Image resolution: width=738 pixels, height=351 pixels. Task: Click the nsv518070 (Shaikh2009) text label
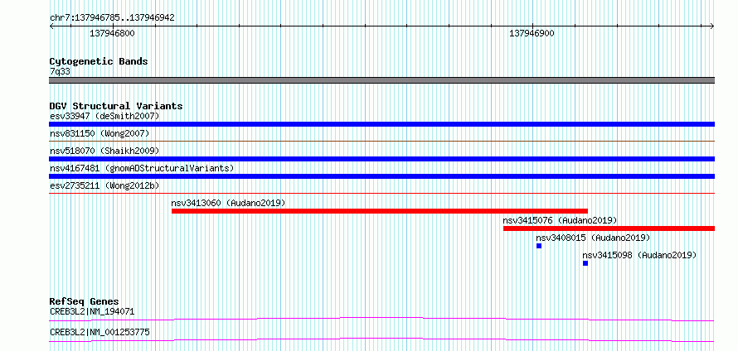point(104,151)
